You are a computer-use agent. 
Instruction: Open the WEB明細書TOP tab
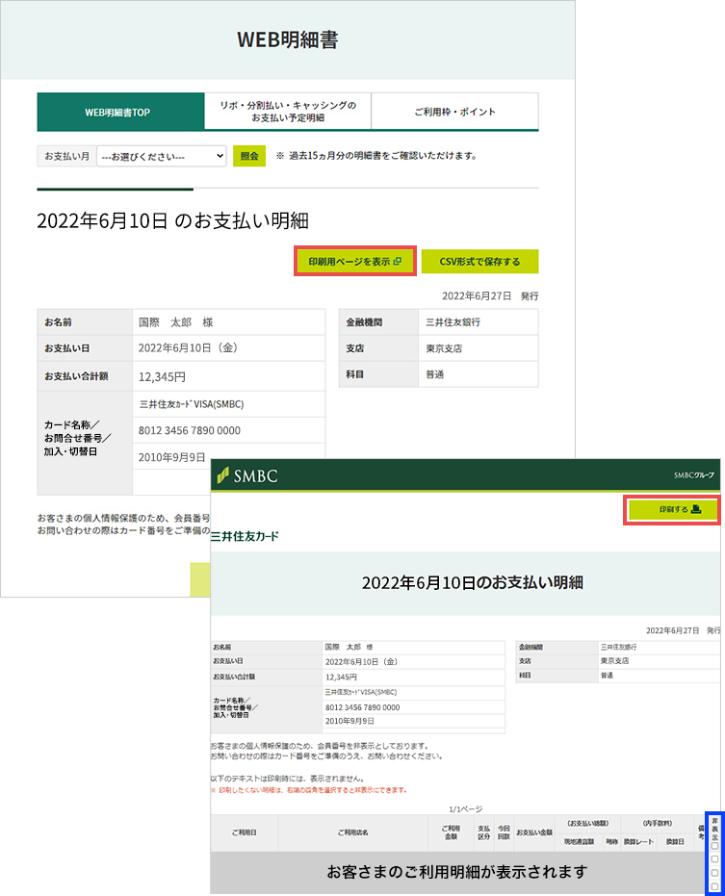(x=120, y=112)
